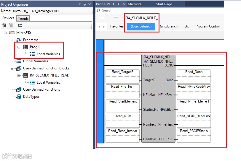
Task: Click the RA_SLCMLX_NFILE_ toolbox instruction
Action: point(142,18)
